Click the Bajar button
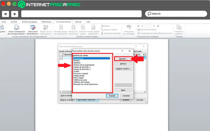 point(123,90)
